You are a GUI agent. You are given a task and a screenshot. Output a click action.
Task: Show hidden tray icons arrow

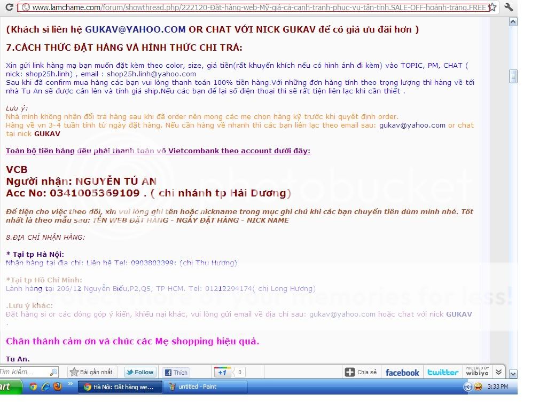pyautogui.click(x=468, y=387)
